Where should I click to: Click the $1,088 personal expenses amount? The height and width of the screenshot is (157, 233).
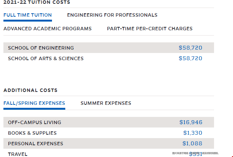[x=192, y=143]
